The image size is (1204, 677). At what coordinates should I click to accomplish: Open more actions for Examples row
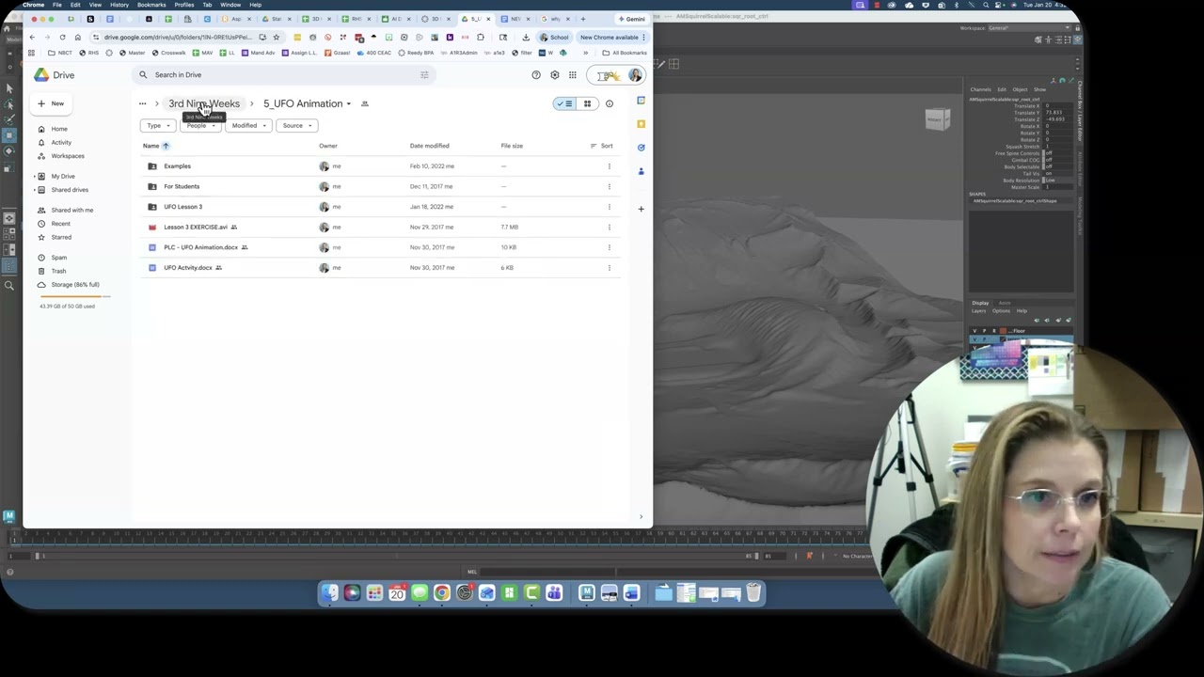point(609,166)
